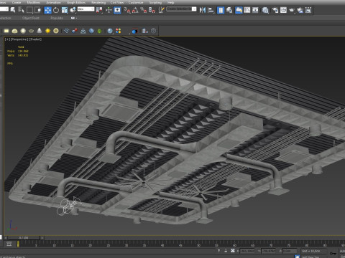345x258 pixels.
Task: Click the red and blue spheres icon
Action: pos(75,31)
